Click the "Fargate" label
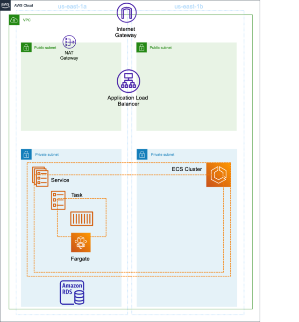 pyautogui.click(x=80, y=259)
